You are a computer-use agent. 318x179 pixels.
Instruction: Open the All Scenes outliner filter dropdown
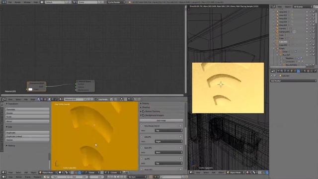coord(303,6)
